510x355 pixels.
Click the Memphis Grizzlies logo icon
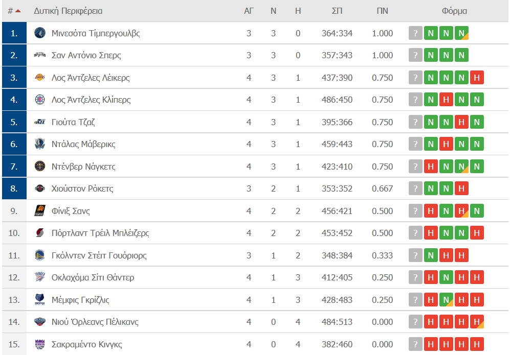tap(40, 300)
